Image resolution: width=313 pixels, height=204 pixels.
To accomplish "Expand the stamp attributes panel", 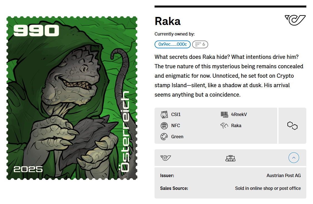I will click(216, 125).
